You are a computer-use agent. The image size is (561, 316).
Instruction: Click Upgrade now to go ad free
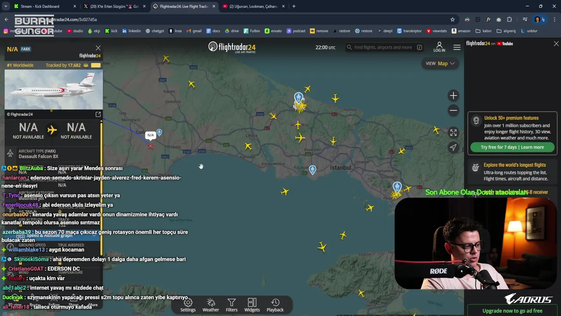[512, 311]
